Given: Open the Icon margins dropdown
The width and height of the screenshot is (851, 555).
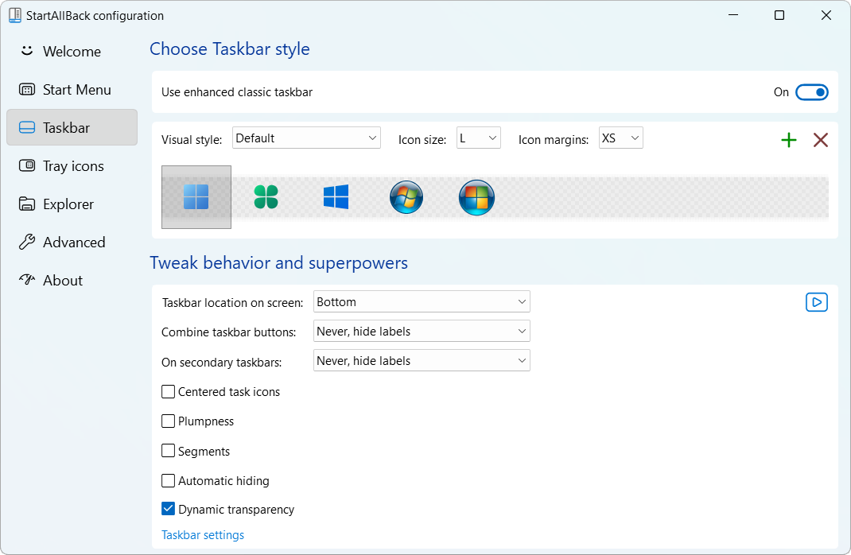Looking at the screenshot, I should click(621, 138).
